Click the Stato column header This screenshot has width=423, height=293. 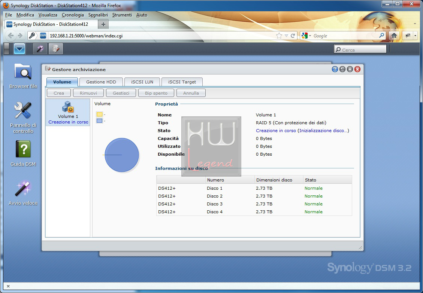327,180
